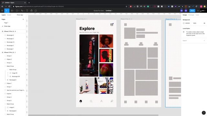Click the Present play icon
Viewport: 207px width, 116px height.
tap(198, 11)
